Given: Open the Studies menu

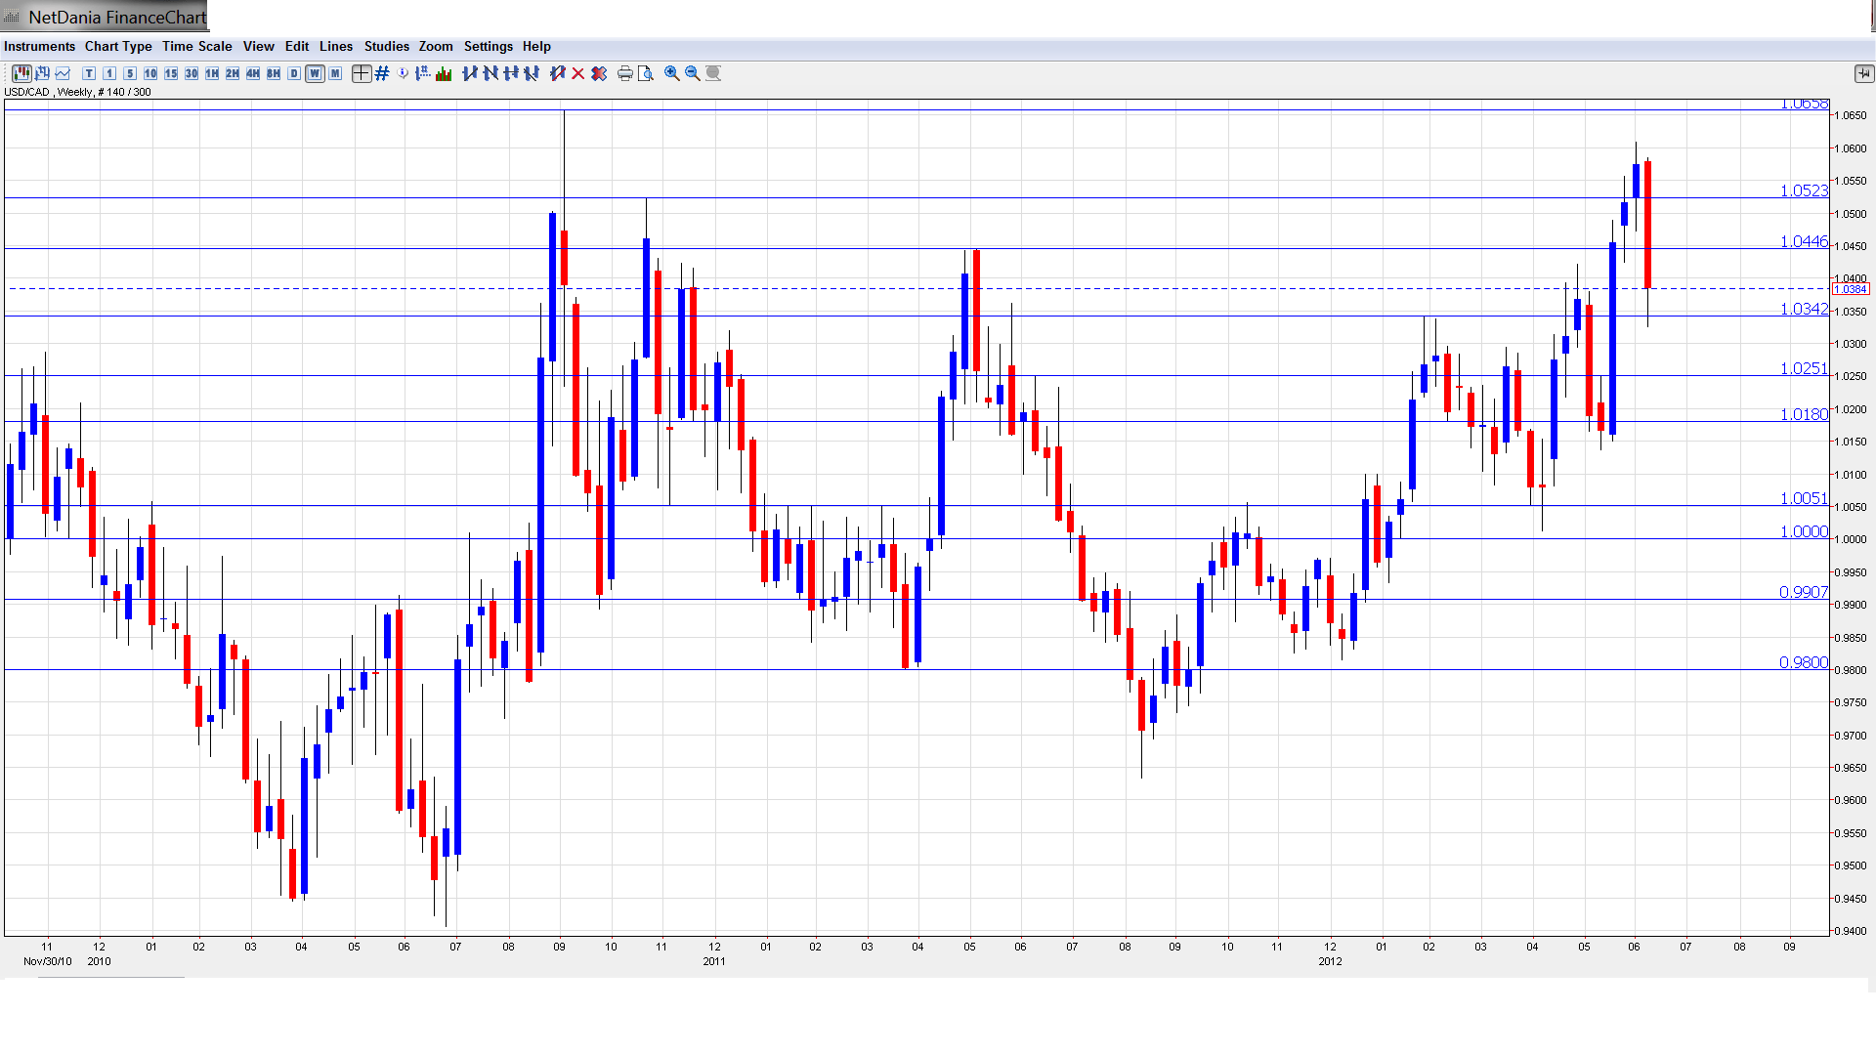Looking at the screenshot, I should 386,46.
